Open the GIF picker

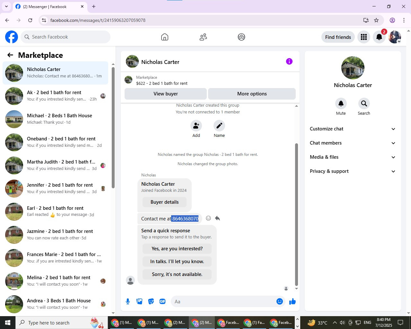click(162, 301)
